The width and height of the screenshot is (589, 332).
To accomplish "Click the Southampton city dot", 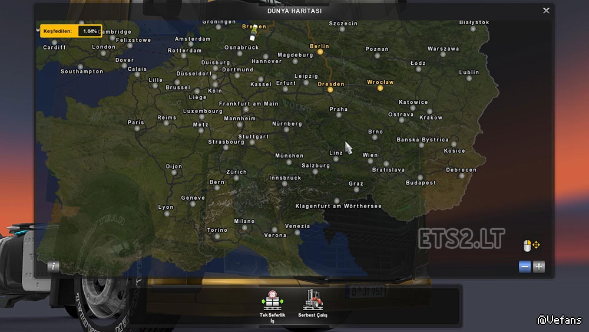I will click(80, 67).
